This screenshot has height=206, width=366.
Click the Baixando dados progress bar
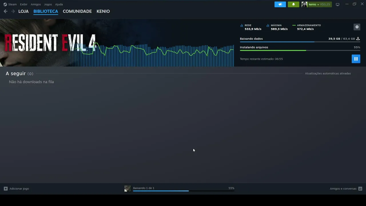(300, 42)
